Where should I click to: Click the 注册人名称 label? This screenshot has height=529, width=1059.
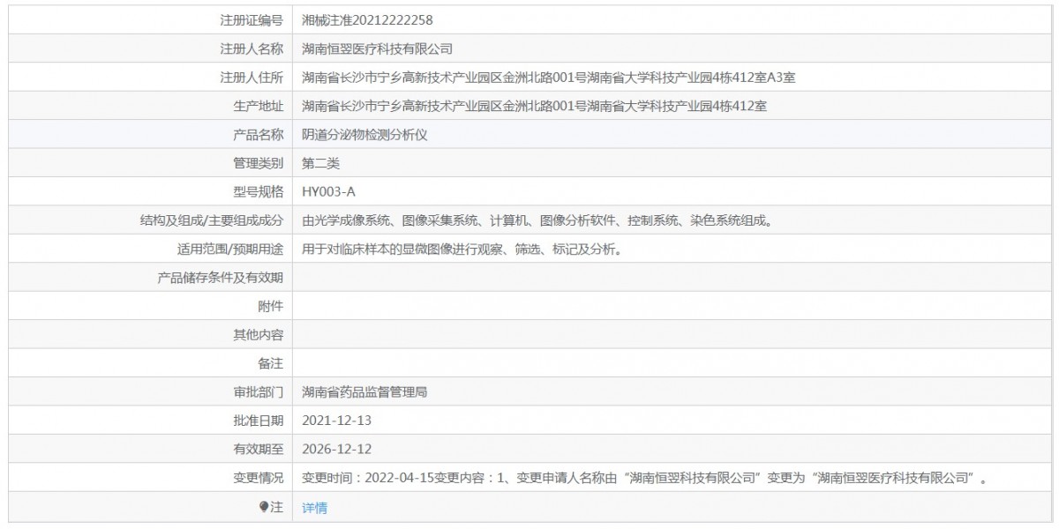252,48
